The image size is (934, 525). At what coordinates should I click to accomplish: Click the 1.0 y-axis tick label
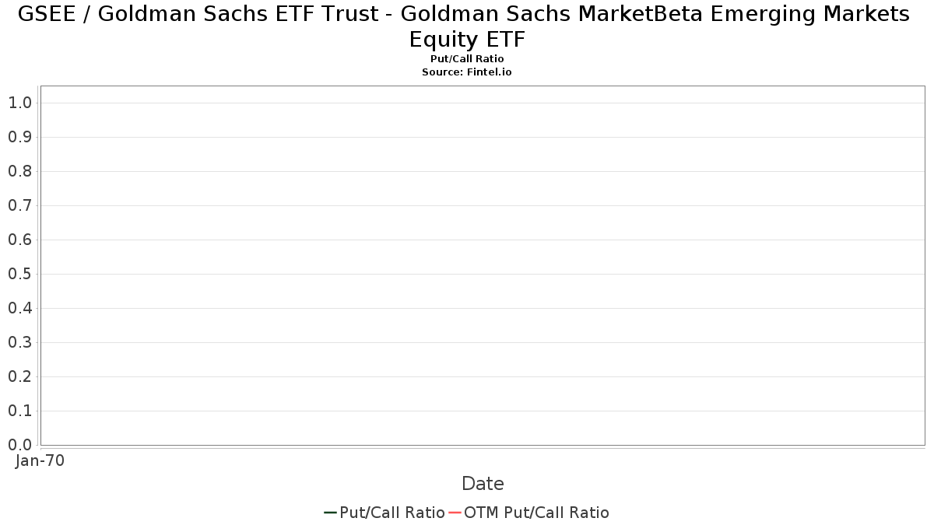[x=19, y=103]
